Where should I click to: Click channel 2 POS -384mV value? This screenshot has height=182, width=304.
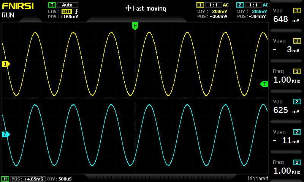[x=258, y=16]
